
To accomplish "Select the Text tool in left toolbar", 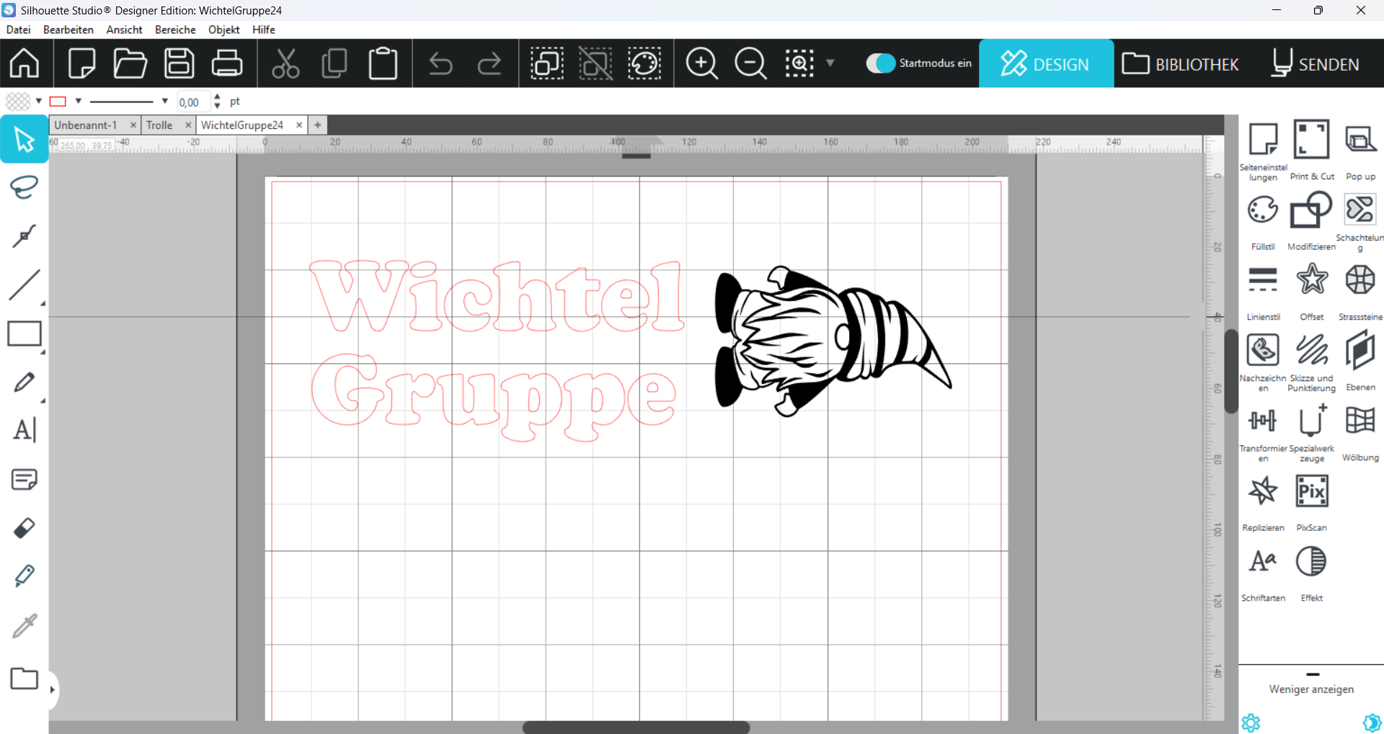I will coord(24,430).
